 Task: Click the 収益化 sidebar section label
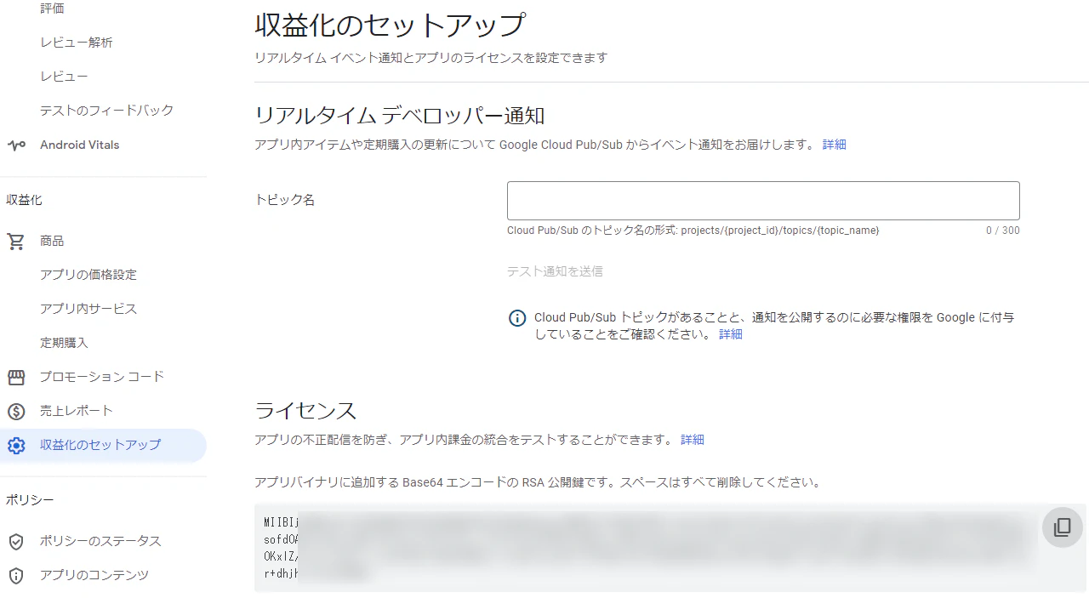point(24,200)
